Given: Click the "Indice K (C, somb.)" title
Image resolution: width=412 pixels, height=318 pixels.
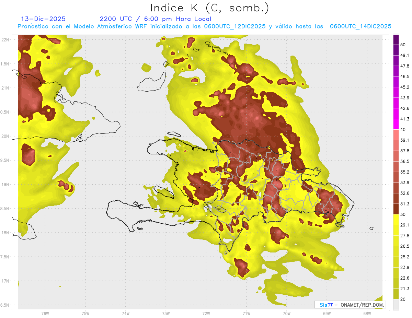Looking at the screenshot, I should coord(209,8).
